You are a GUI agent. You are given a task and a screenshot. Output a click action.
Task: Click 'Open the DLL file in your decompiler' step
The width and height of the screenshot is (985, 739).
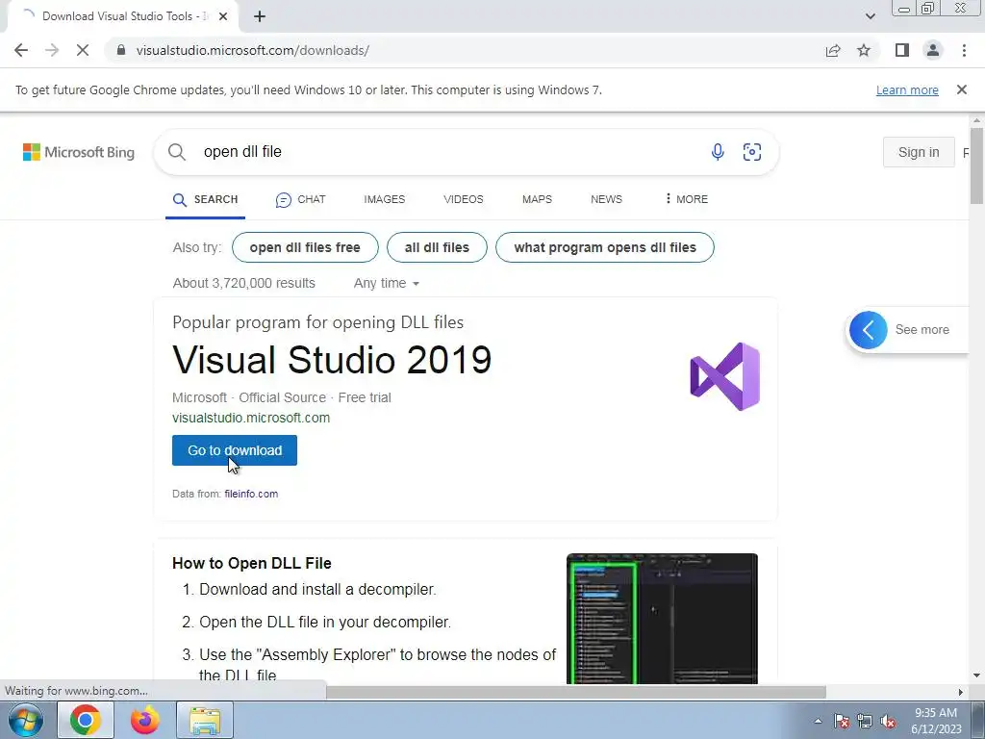[325, 623]
